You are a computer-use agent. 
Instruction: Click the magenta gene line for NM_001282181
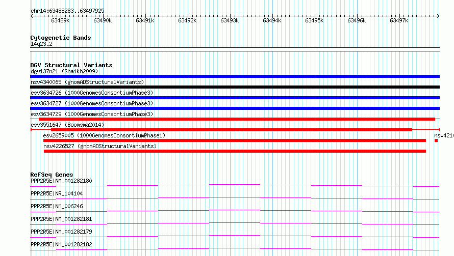235,223
